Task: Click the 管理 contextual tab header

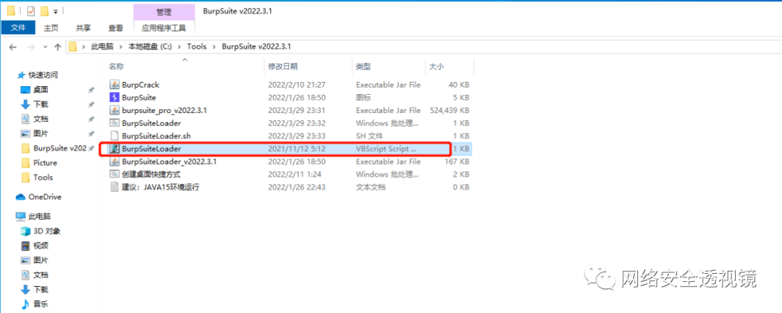Action: pos(164,12)
